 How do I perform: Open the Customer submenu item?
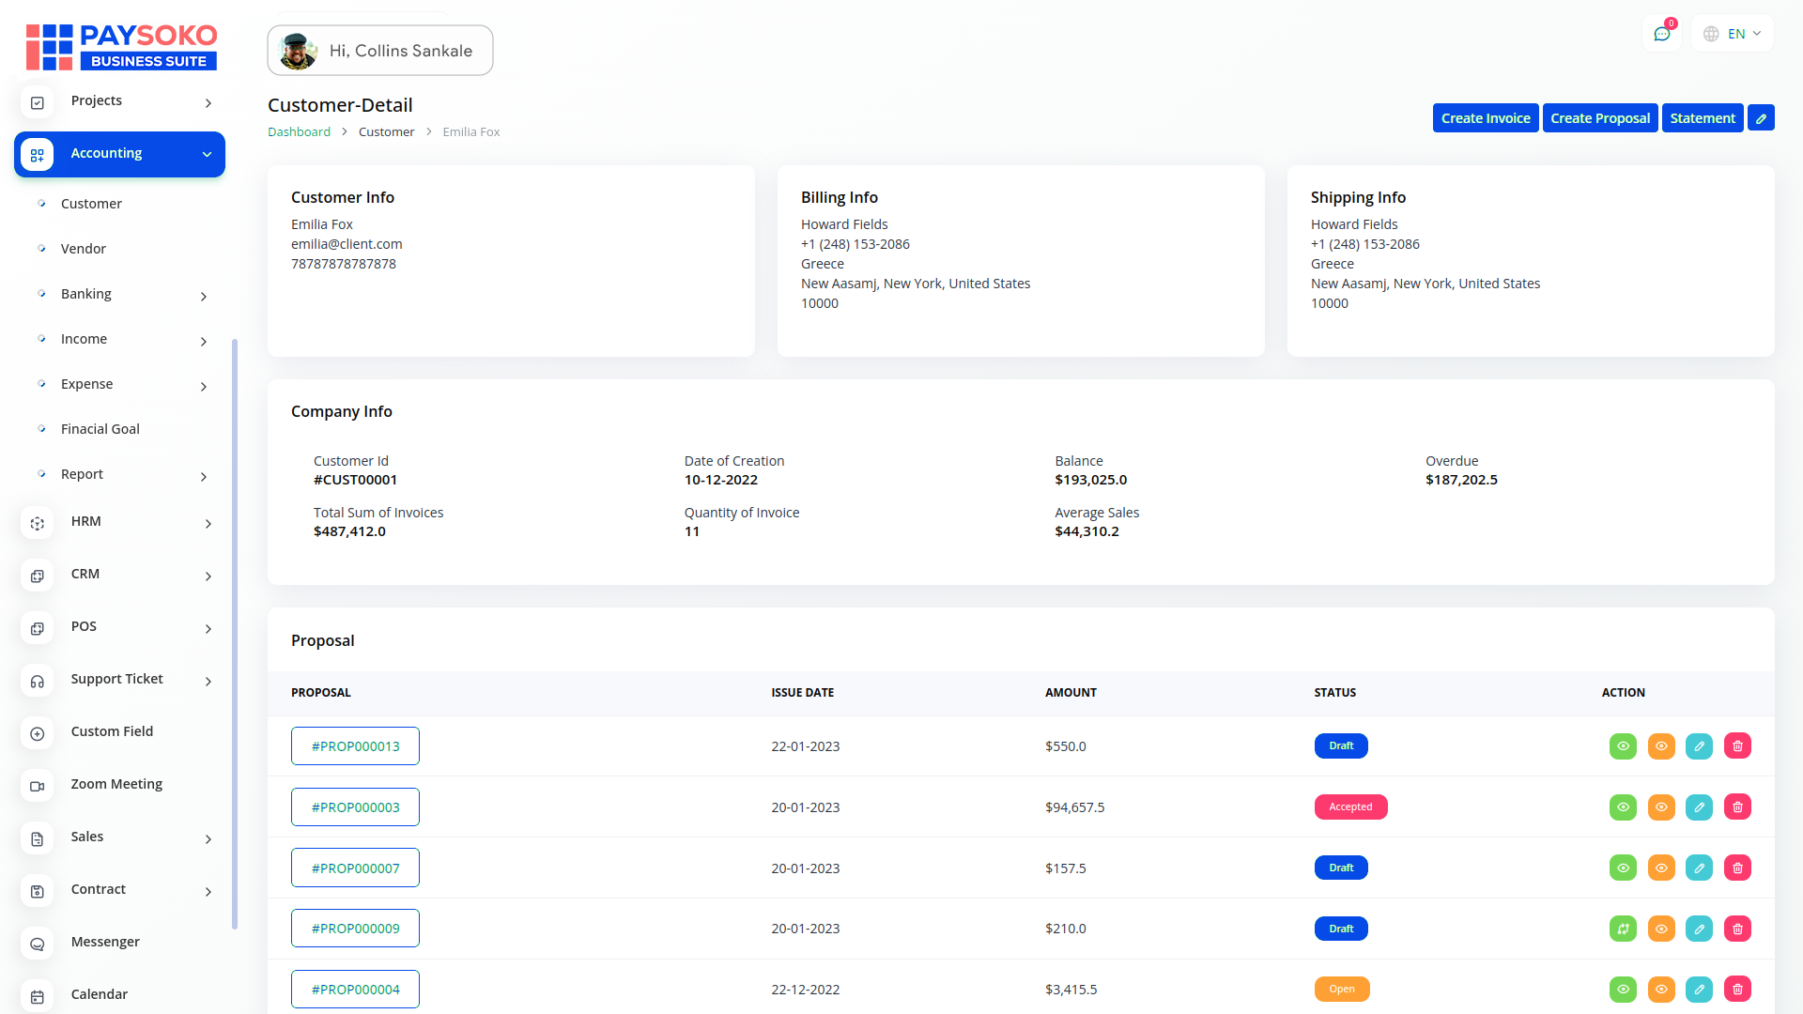91,204
